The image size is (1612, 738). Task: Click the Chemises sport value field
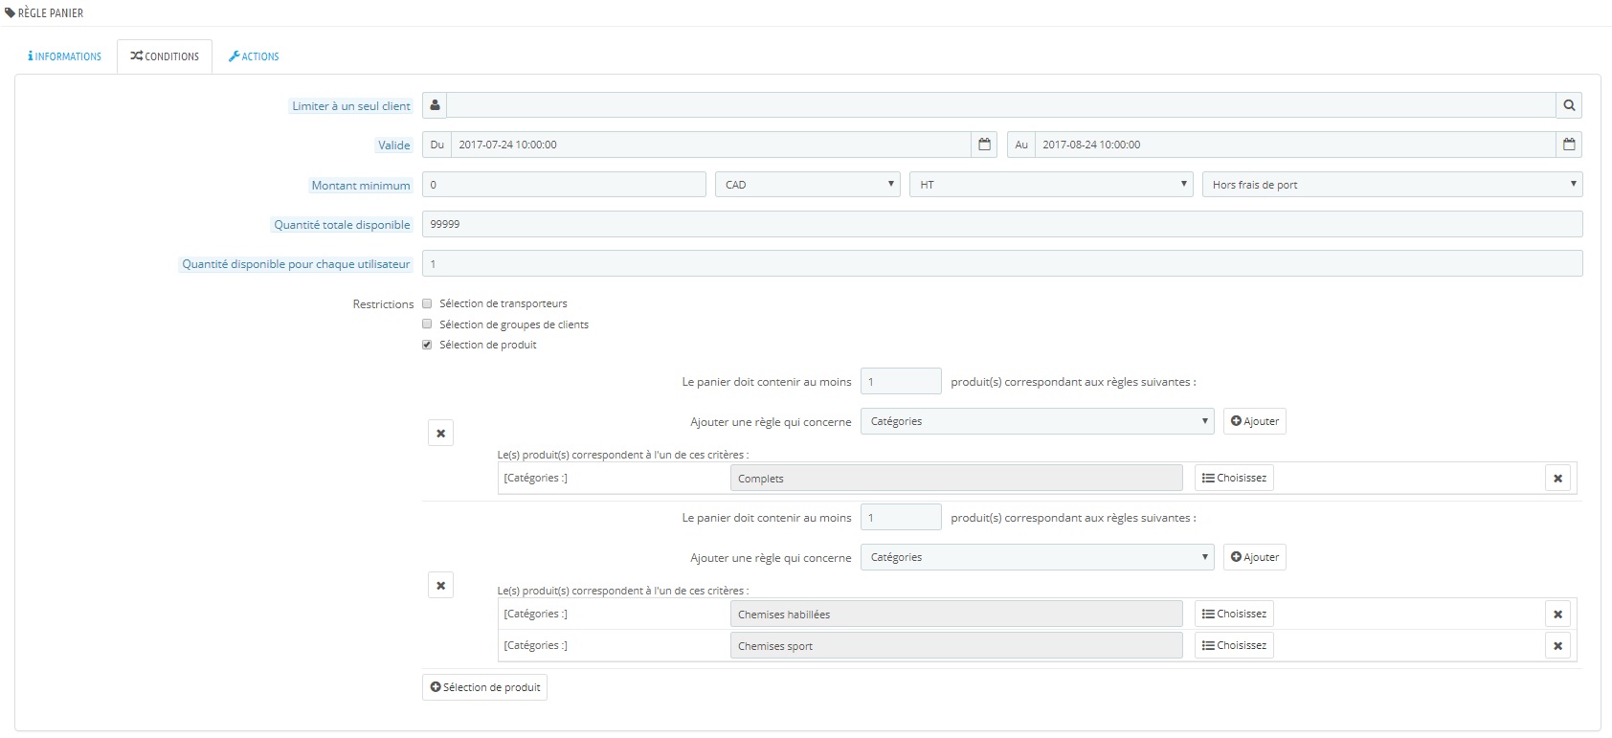956,646
